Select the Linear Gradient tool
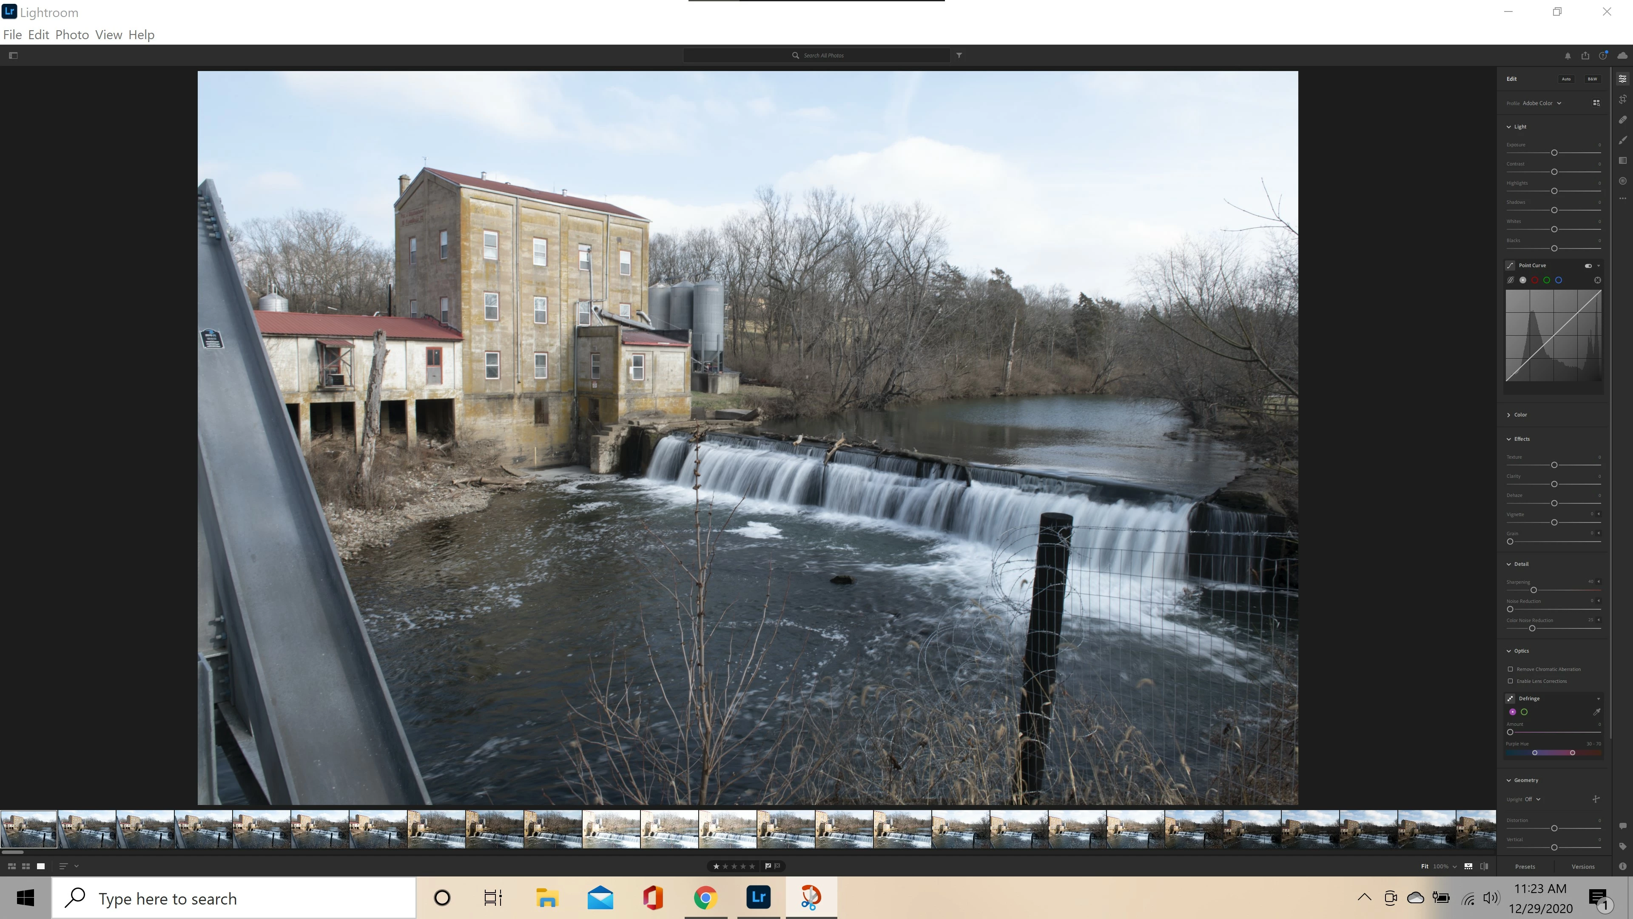Viewport: 1633px width, 919px height. pyautogui.click(x=1622, y=160)
